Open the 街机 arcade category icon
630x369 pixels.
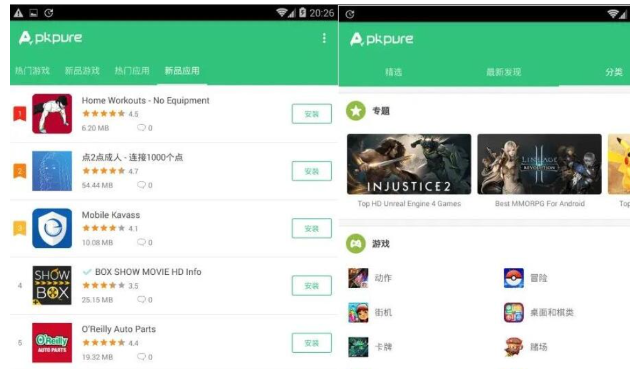(x=358, y=313)
